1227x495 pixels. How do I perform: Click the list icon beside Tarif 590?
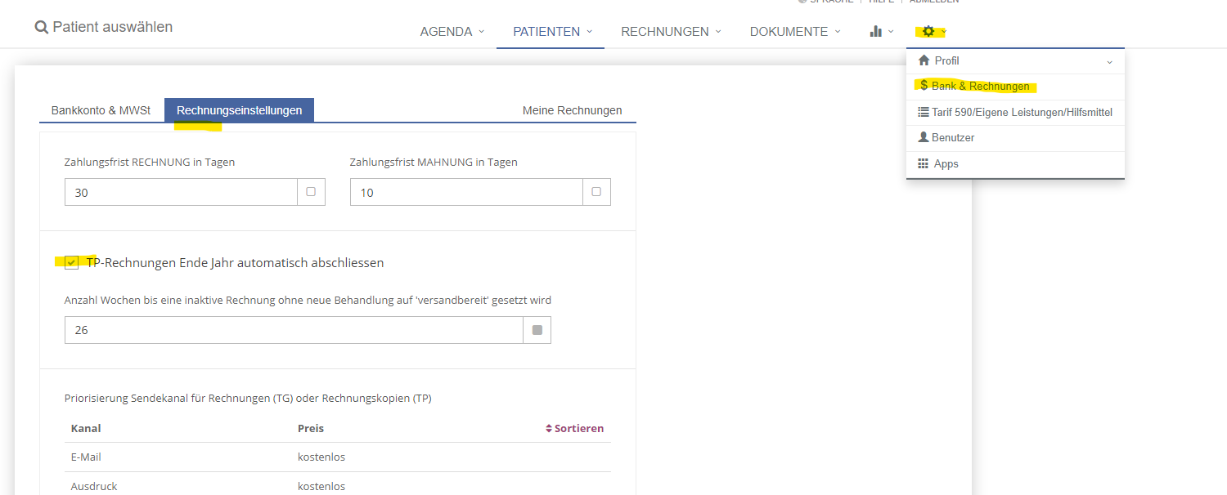[924, 112]
